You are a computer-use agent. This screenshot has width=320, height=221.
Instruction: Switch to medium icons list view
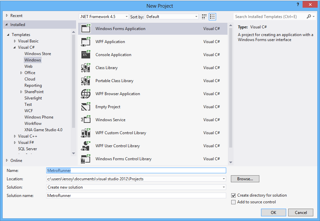[x=212, y=17]
